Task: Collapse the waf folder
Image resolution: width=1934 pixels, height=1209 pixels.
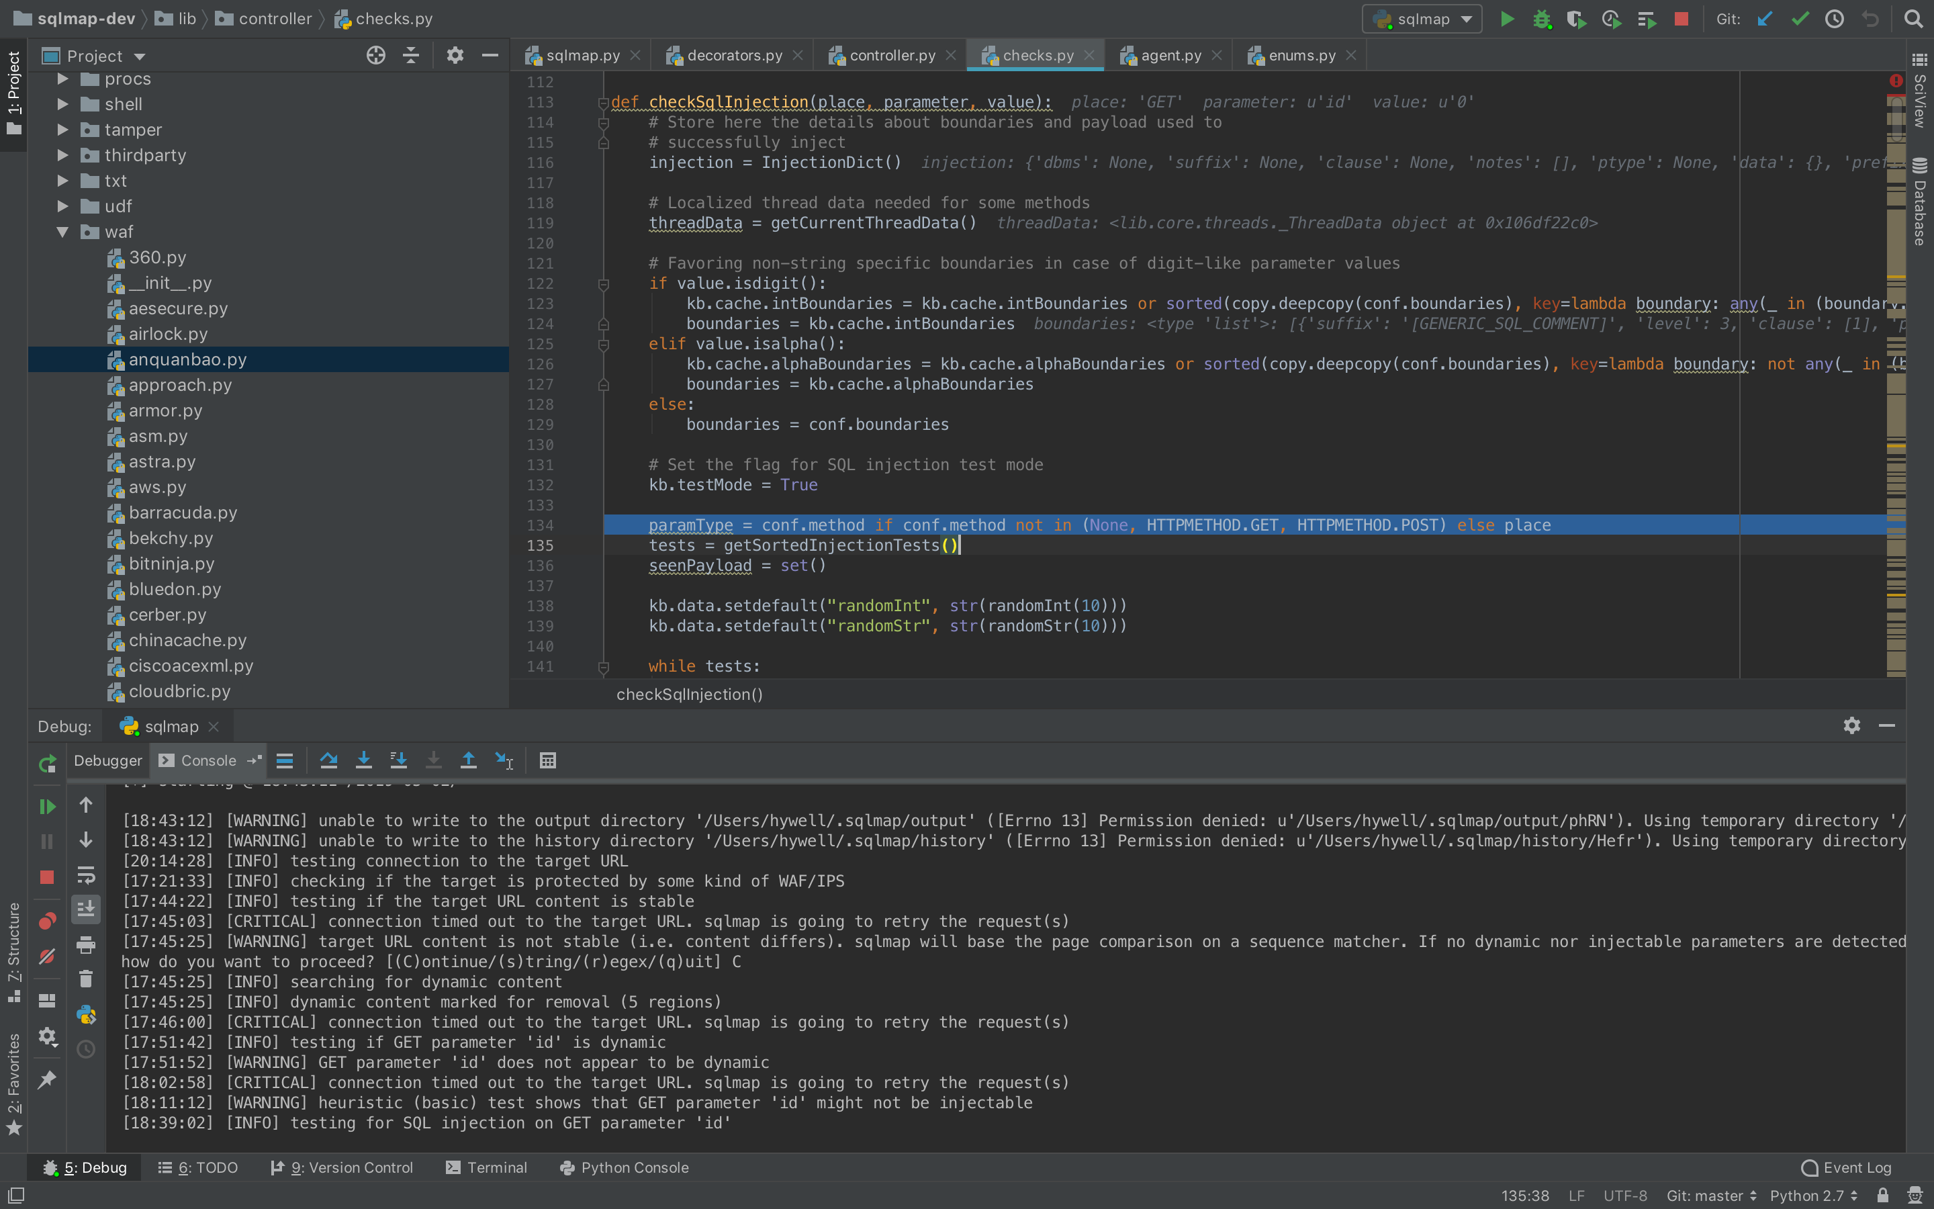Action: pos(63,232)
